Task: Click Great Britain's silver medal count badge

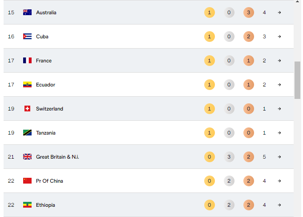Action: pos(229,157)
